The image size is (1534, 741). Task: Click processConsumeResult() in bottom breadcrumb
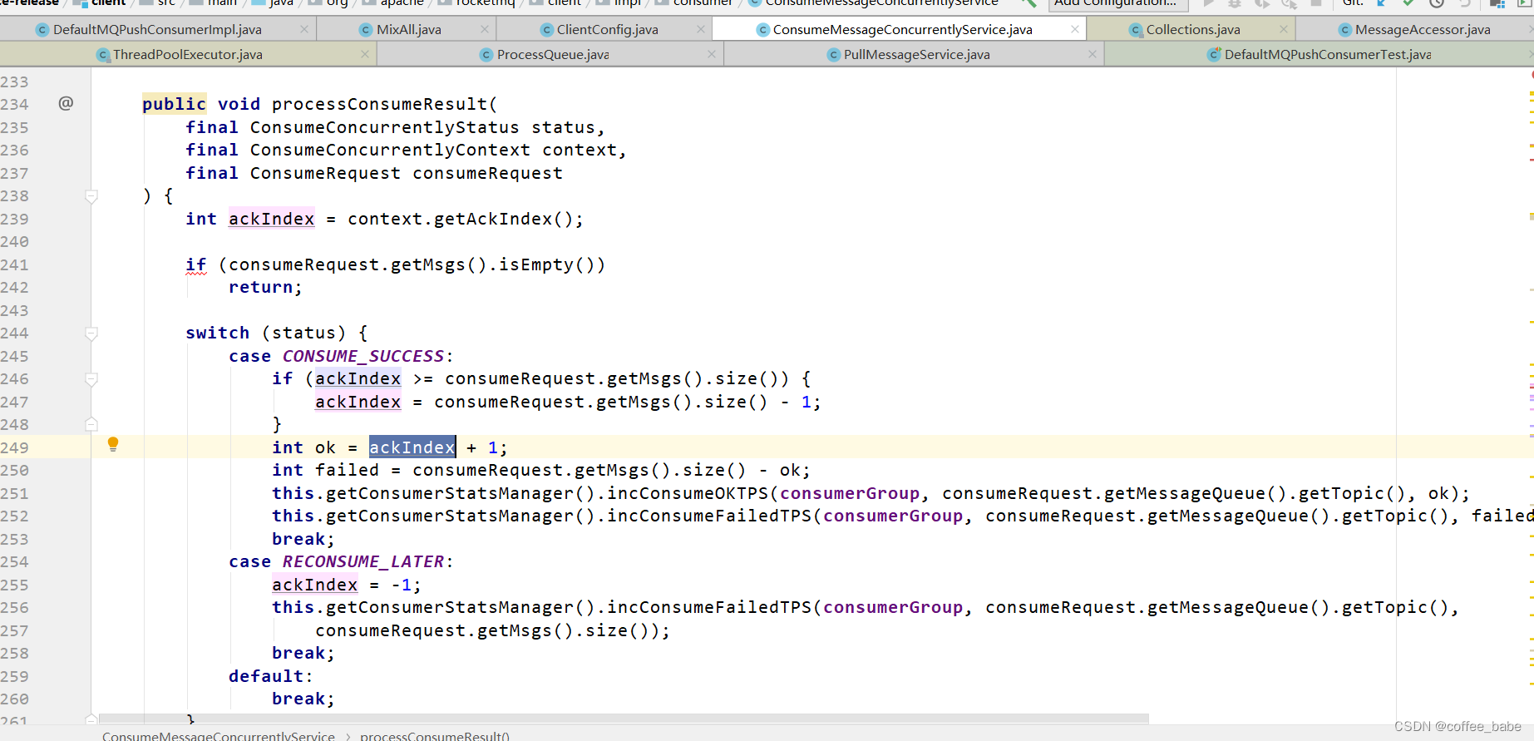pyautogui.click(x=435, y=736)
